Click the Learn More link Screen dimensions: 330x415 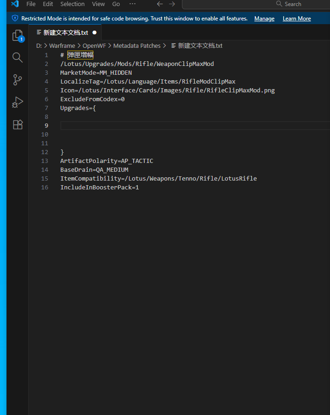pyautogui.click(x=297, y=19)
